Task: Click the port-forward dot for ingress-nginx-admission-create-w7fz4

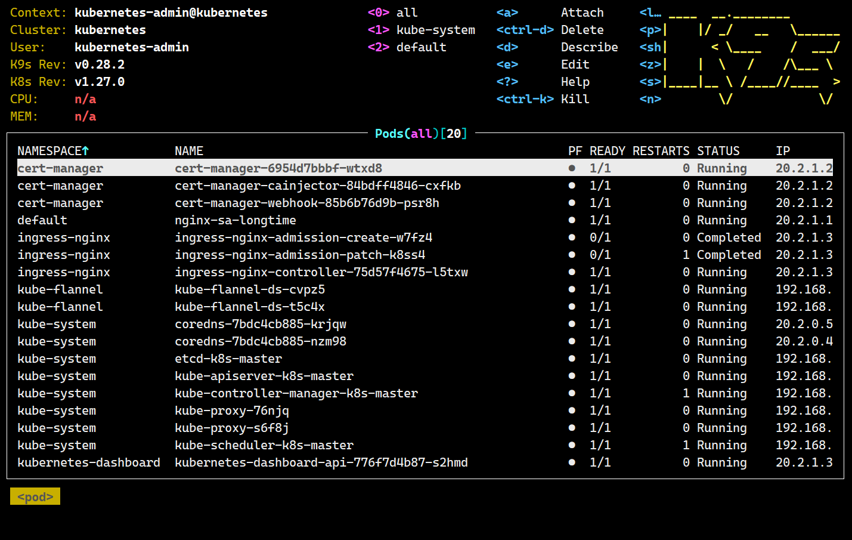Action: click(572, 237)
